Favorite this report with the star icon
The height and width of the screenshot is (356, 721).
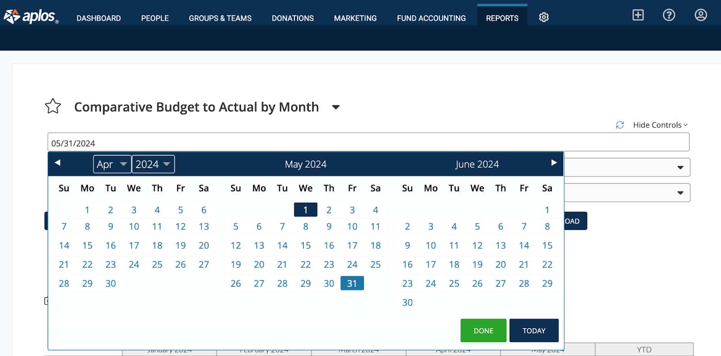tap(53, 106)
